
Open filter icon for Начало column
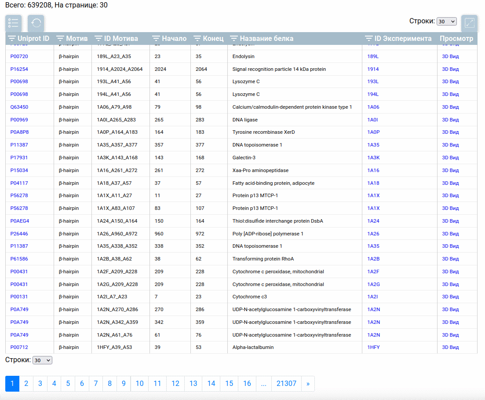(156, 38)
